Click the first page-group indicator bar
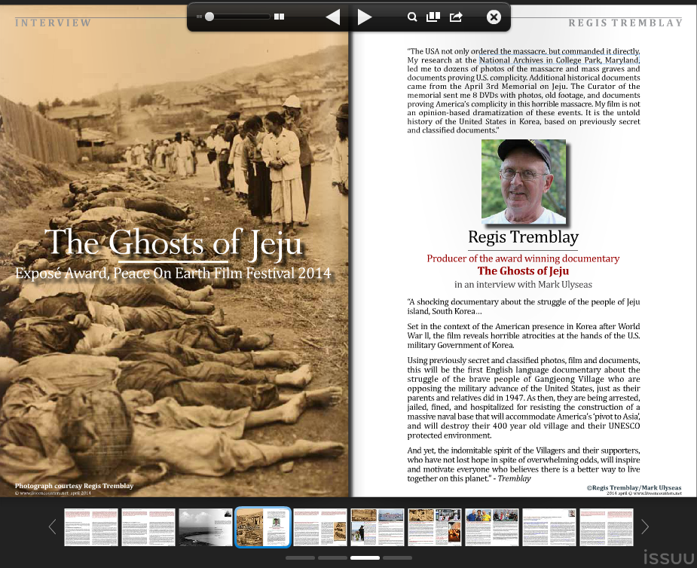 click(x=300, y=557)
